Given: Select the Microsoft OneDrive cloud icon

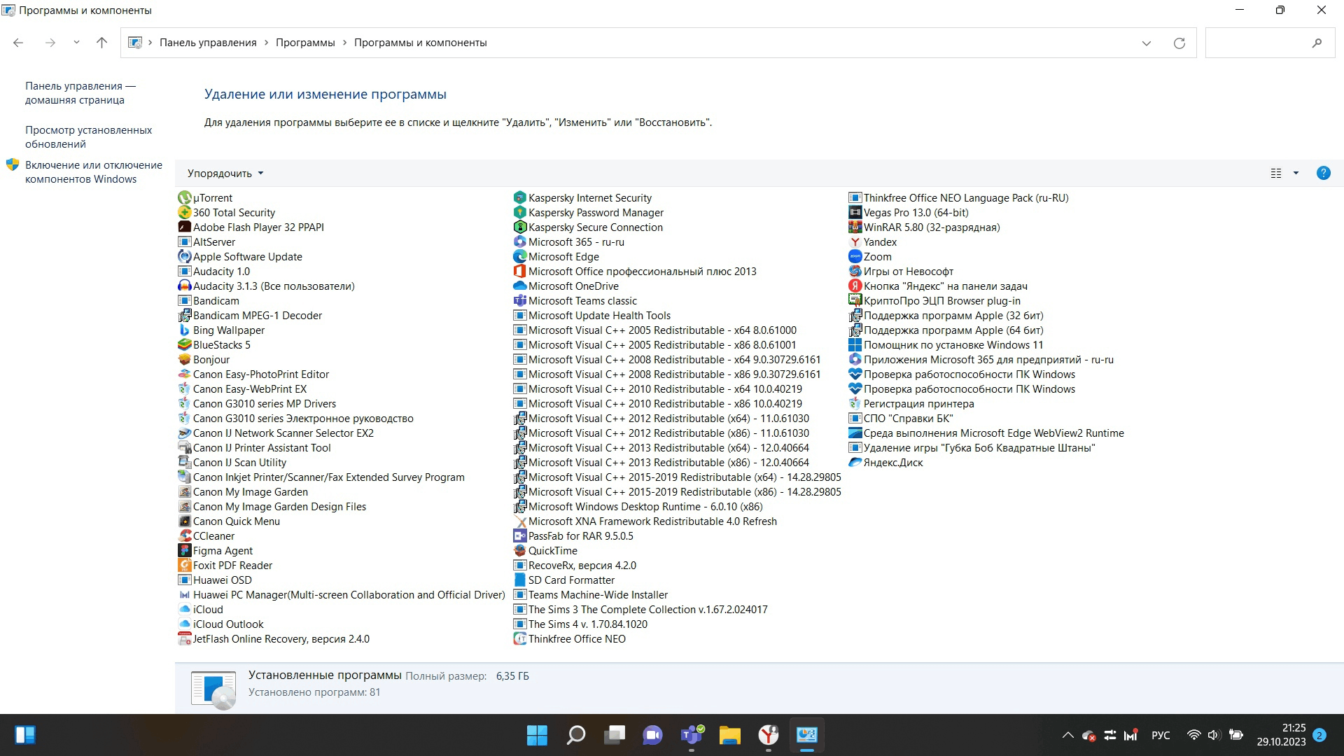Looking at the screenshot, I should 520,286.
